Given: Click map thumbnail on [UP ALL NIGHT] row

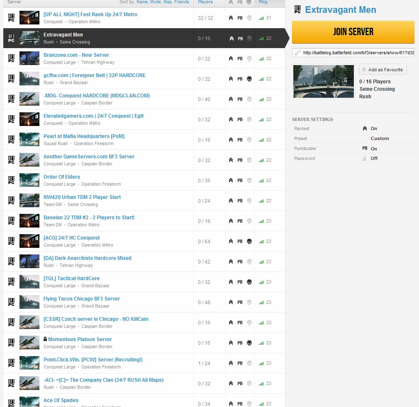Looking at the screenshot, I should tap(29, 17).
